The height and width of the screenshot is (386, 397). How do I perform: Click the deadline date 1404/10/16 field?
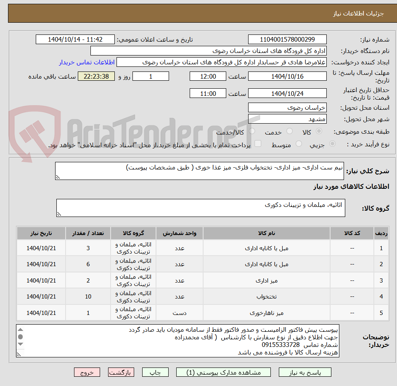pos(287,76)
